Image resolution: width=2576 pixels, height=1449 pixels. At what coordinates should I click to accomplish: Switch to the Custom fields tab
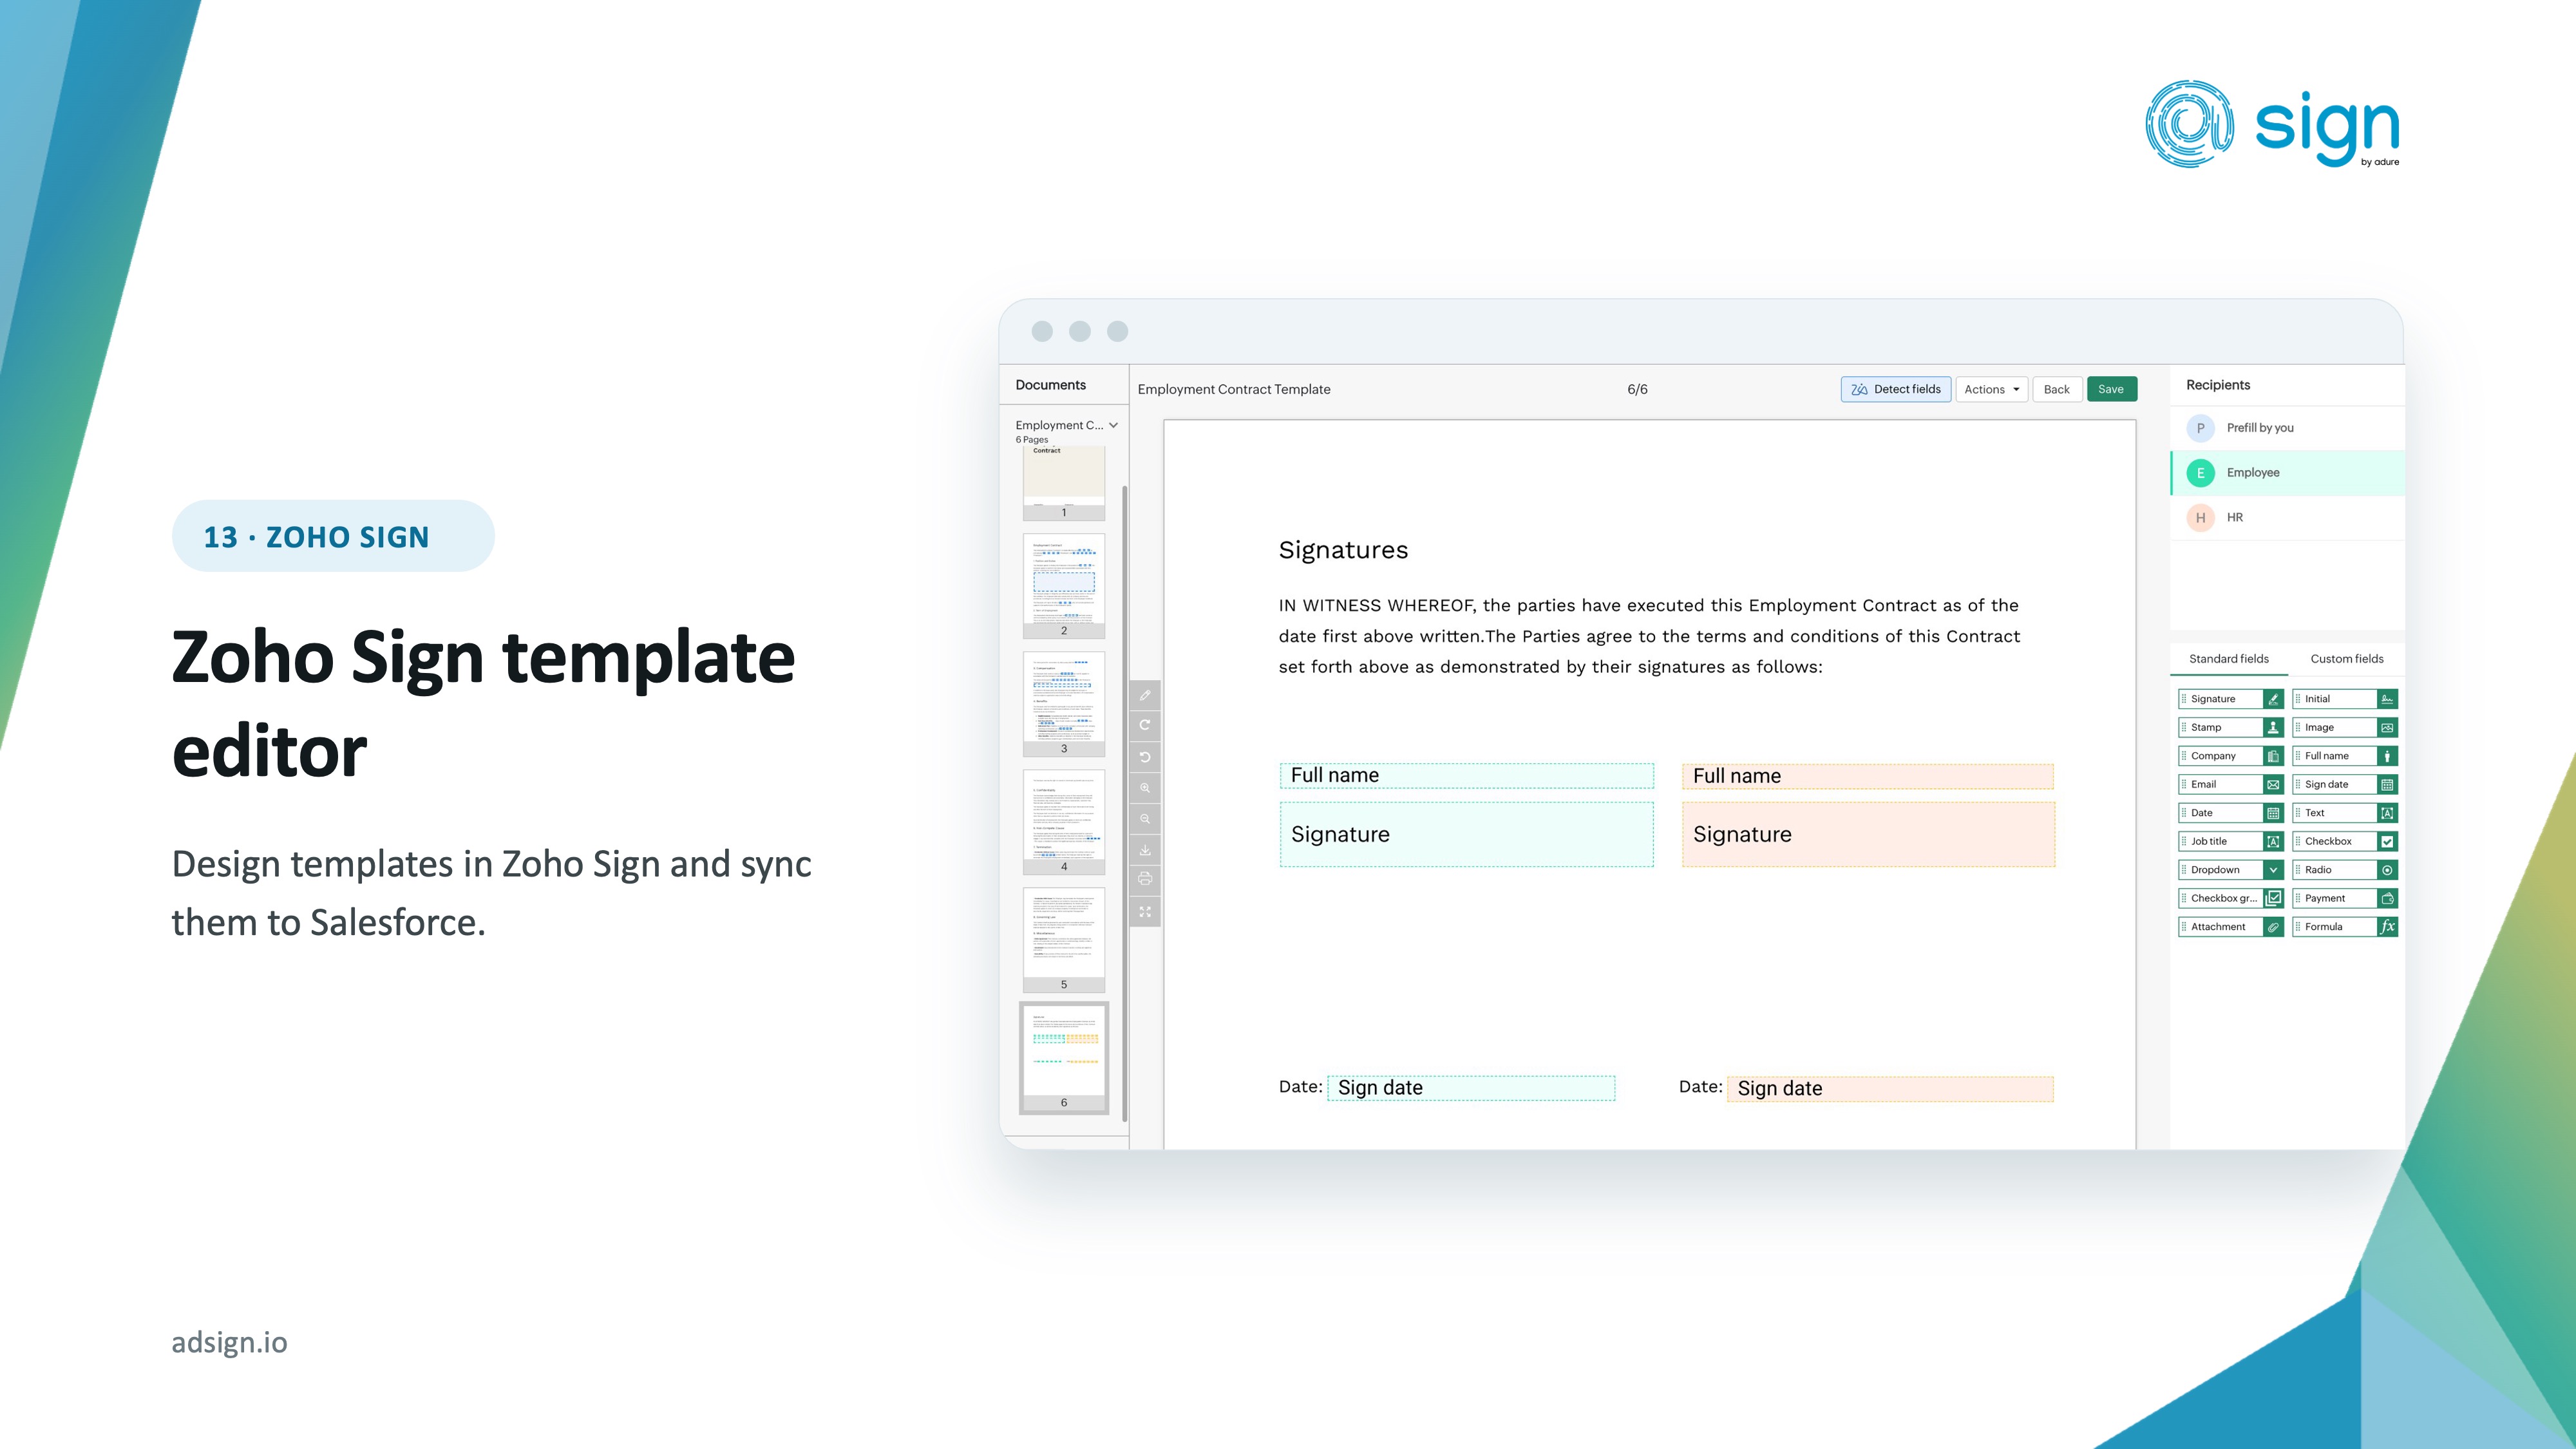(2346, 659)
